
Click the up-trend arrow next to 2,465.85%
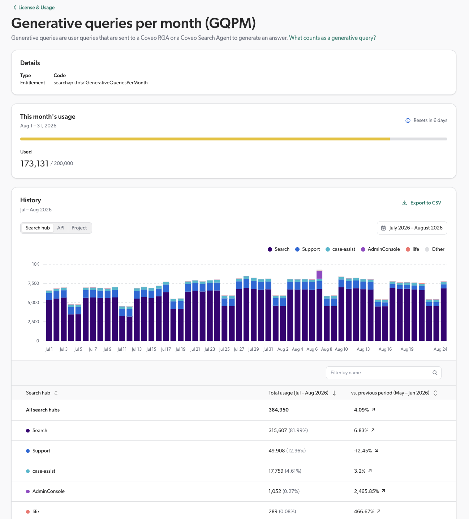pyautogui.click(x=383, y=491)
